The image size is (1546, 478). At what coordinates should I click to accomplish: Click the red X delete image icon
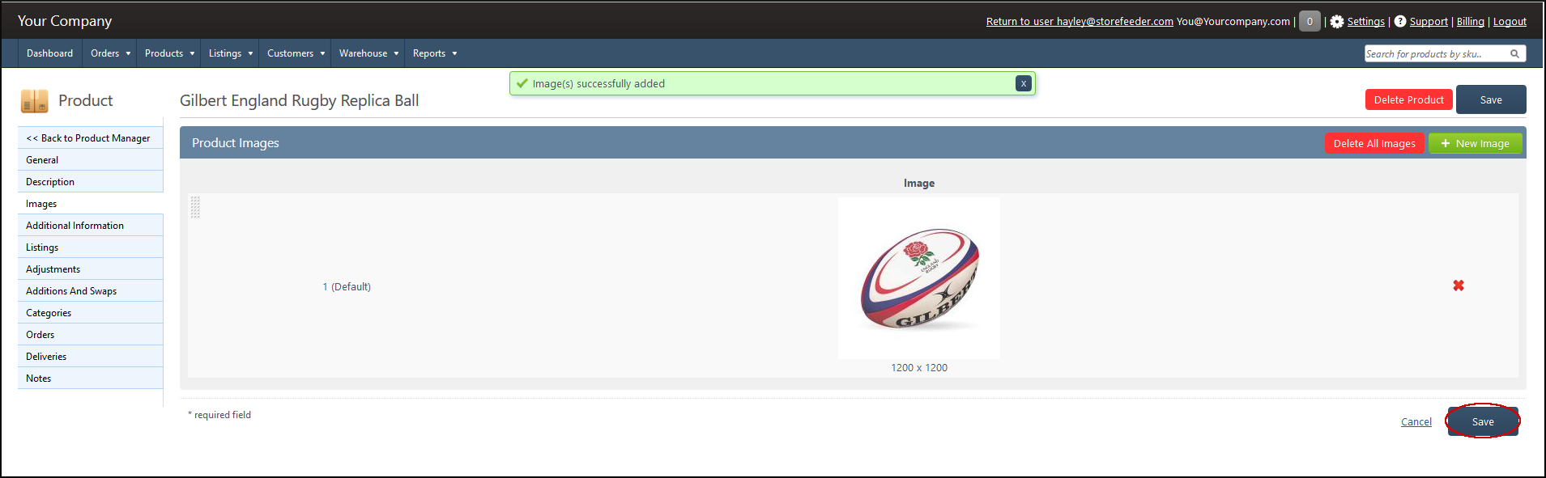(x=1459, y=286)
